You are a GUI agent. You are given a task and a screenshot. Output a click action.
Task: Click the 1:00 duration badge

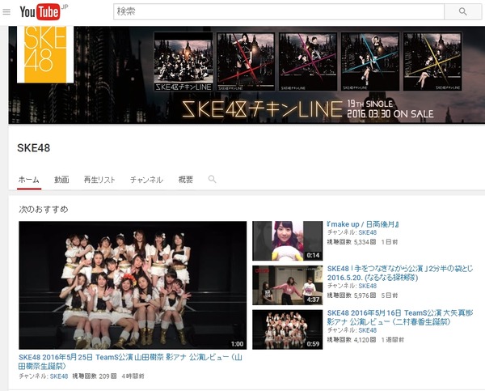(x=237, y=344)
